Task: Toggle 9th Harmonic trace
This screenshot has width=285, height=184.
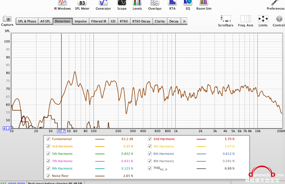Action: (48, 168)
